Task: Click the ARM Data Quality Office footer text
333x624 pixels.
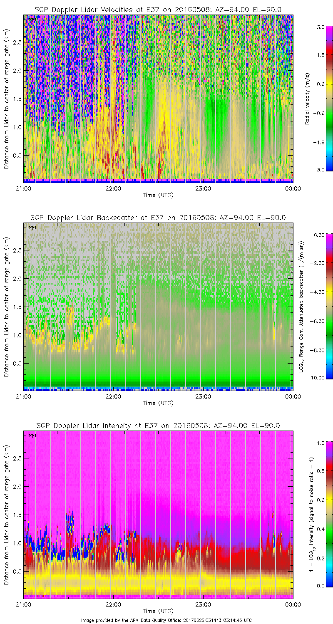Action: point(166,620)
